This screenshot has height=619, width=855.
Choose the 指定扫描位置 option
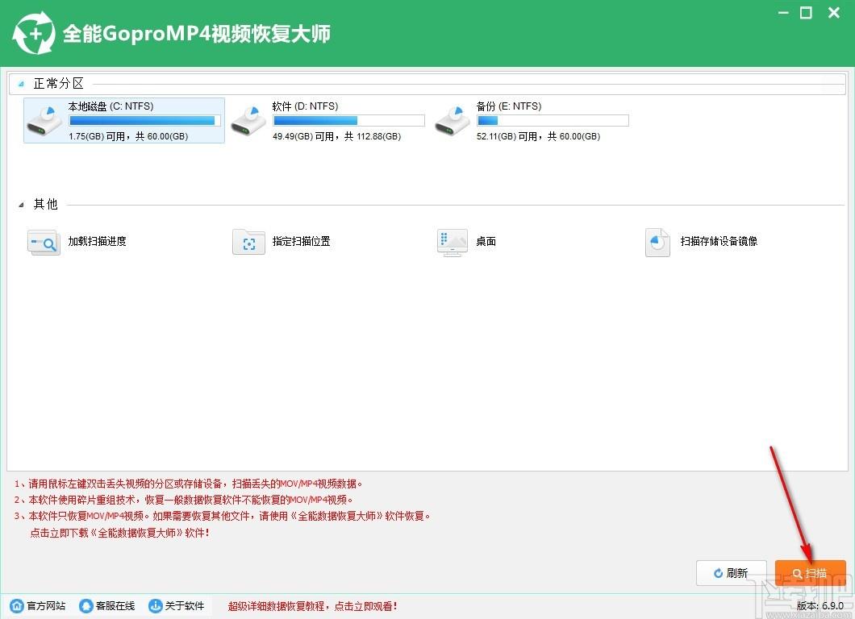pos(301,241)
